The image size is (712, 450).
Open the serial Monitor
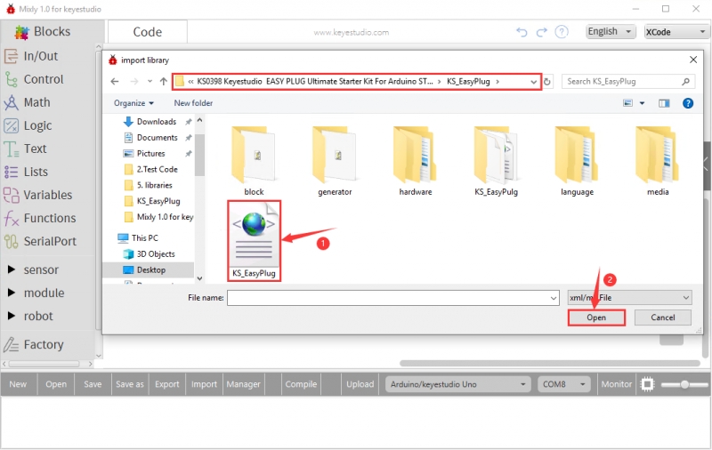(x=616, y=385)
